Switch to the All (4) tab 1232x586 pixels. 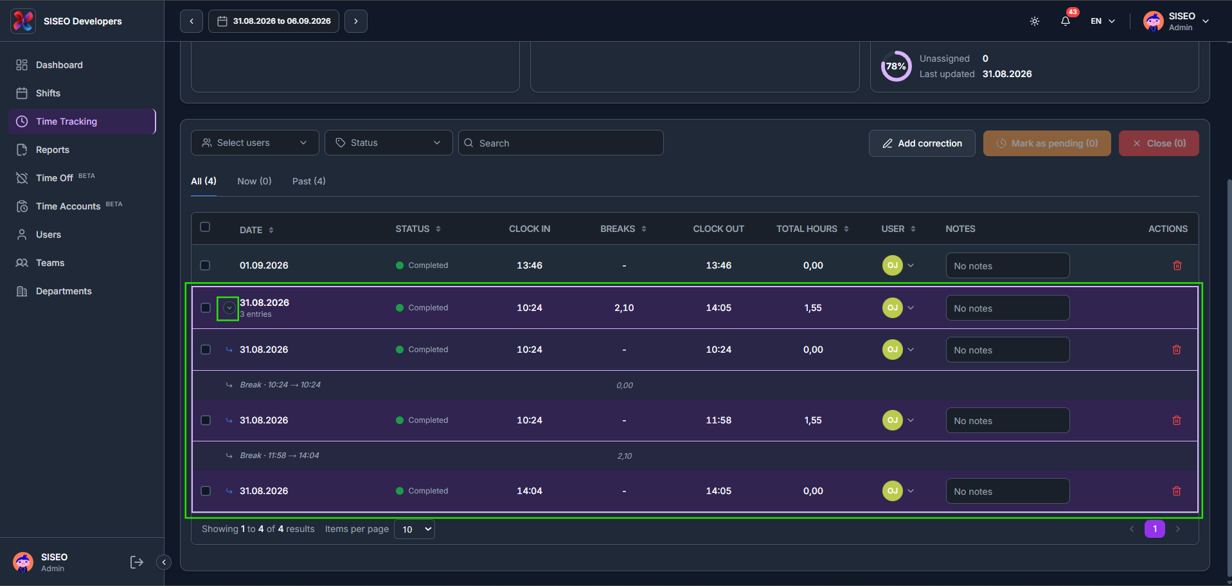click(x=204, y=181)
